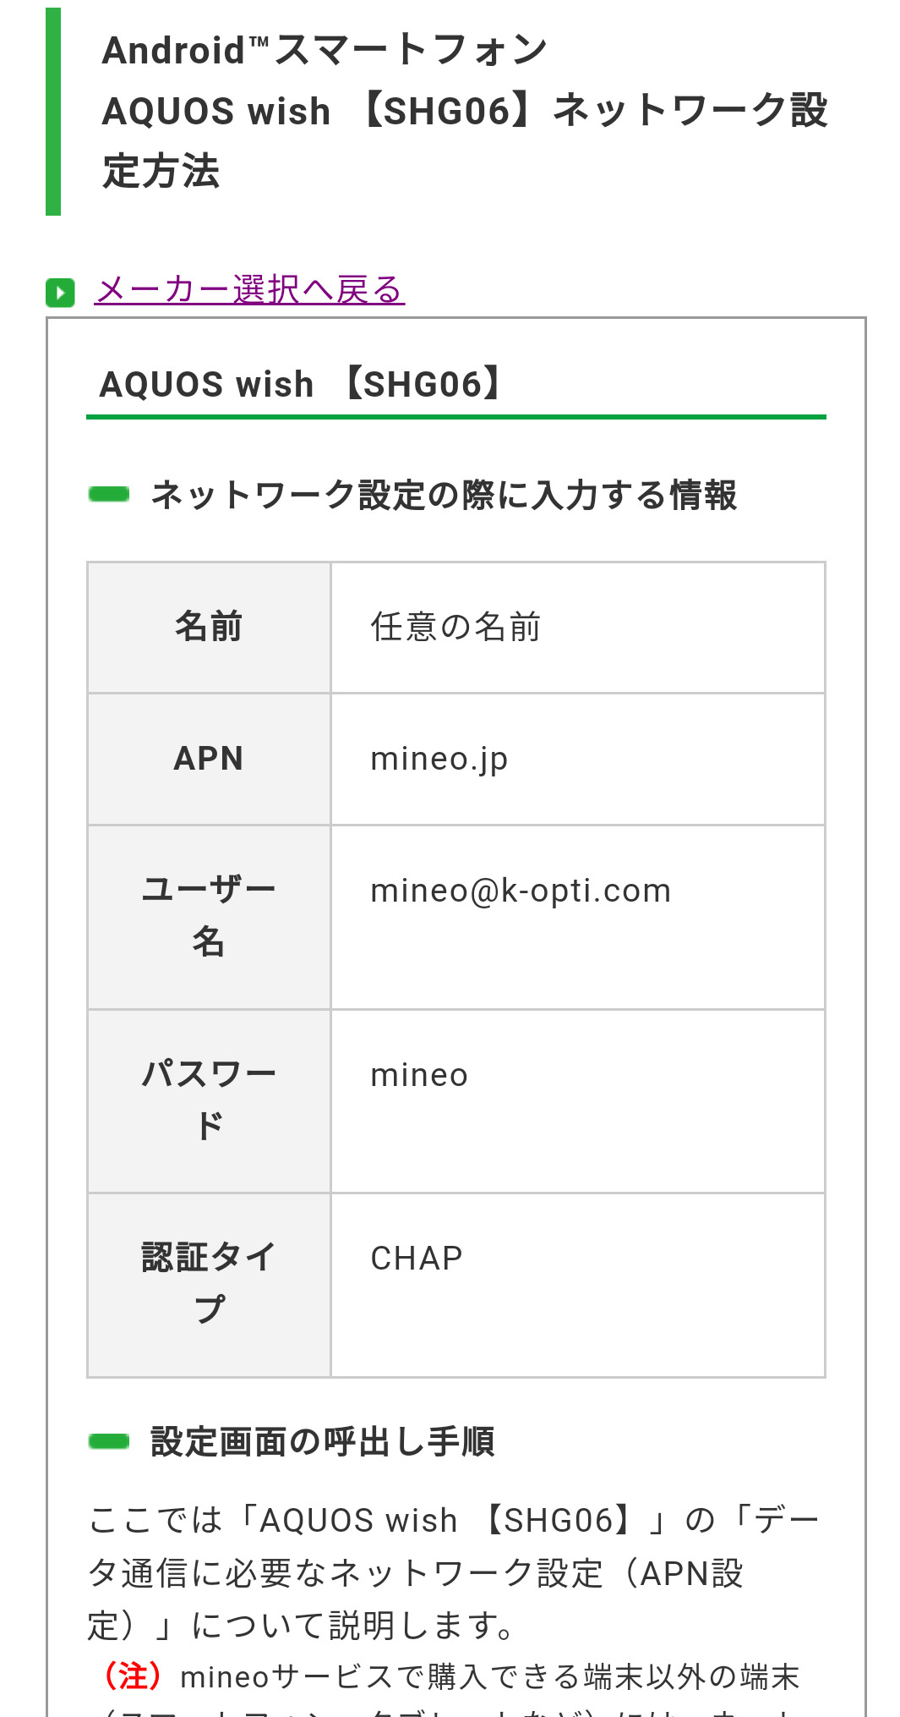Click the green bullet beside ネットワーク設定の際に入力する情報
900x1717 pixels.
109,494
